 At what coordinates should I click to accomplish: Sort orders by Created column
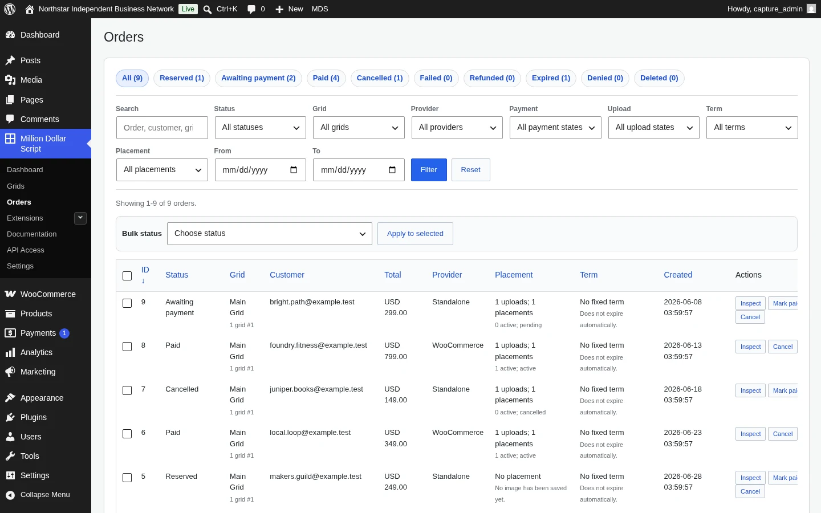pos(678,275)
